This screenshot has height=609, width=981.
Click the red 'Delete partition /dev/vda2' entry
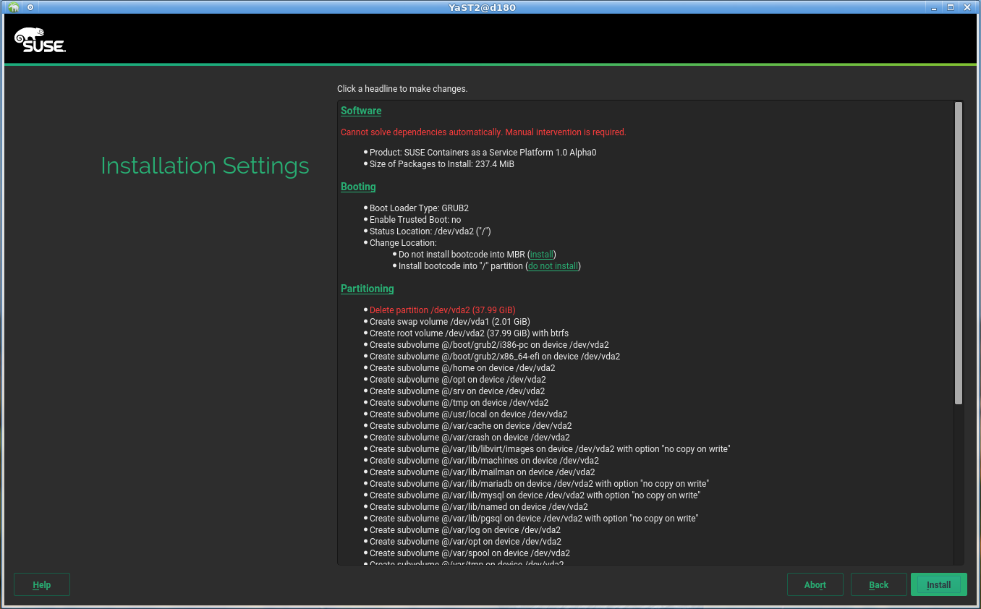[442, 310]
